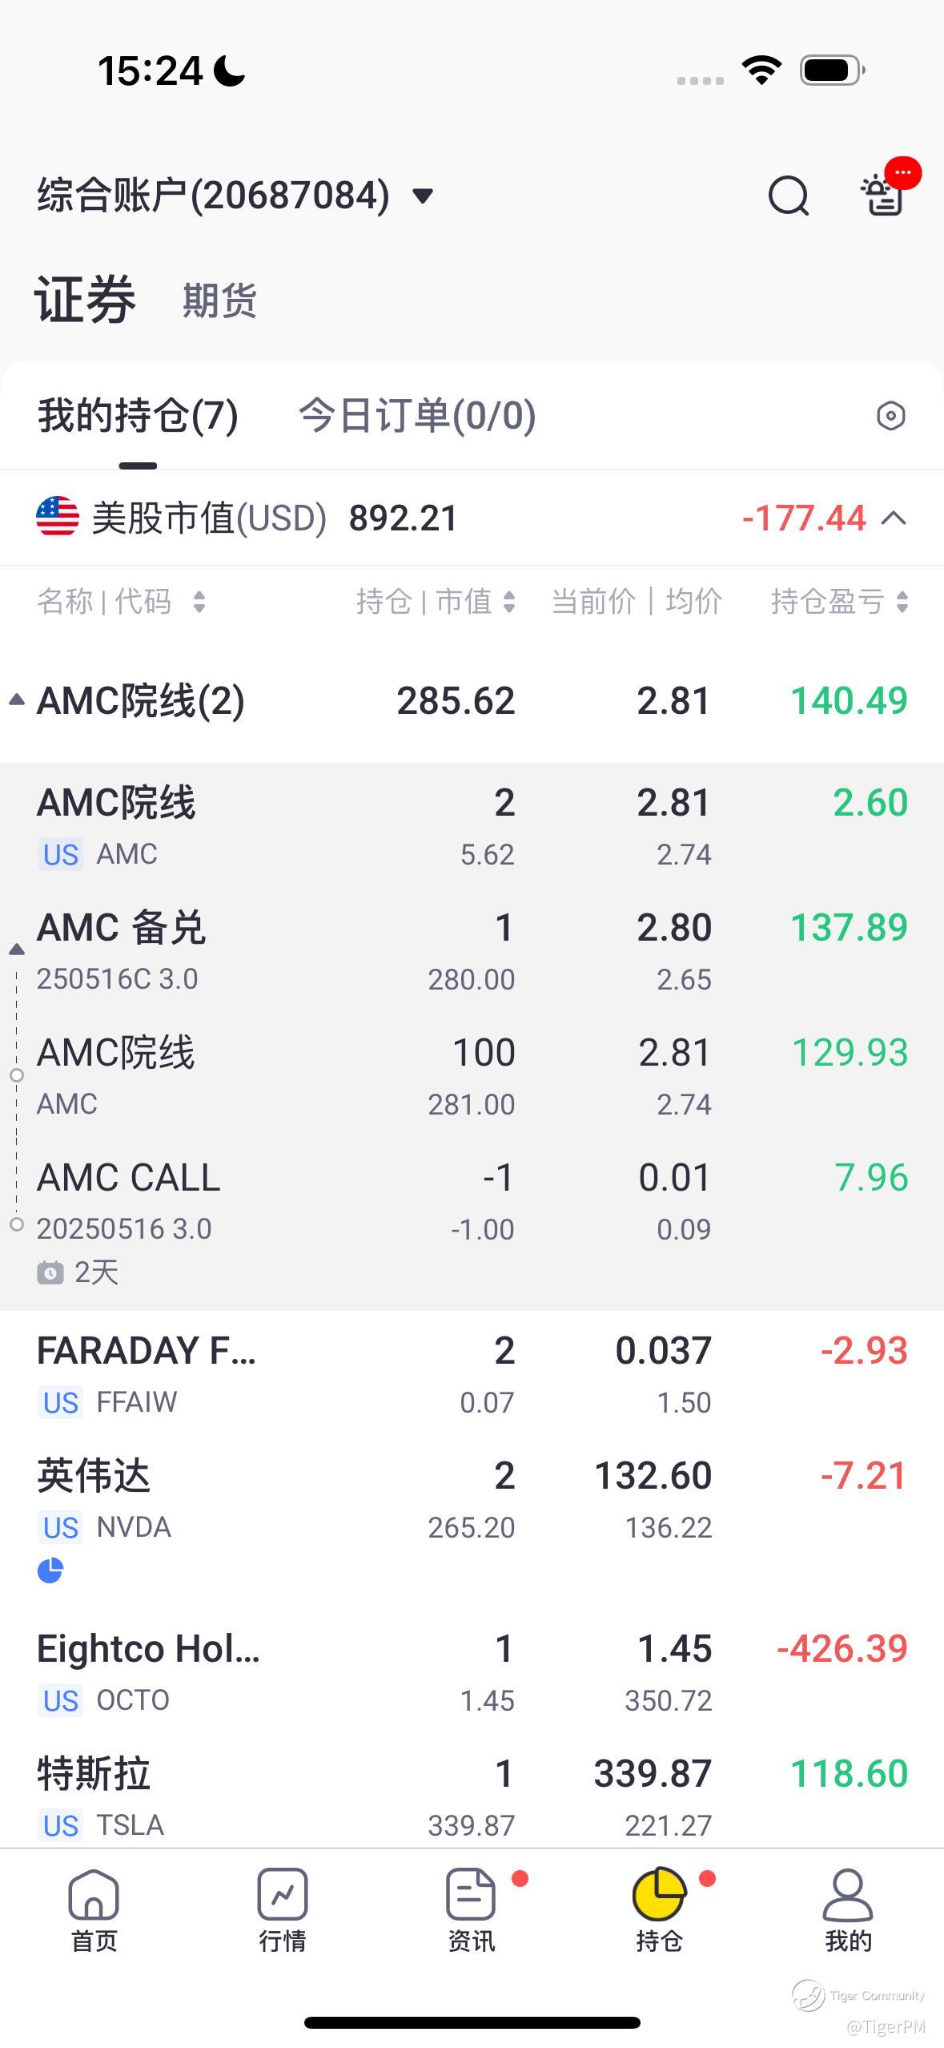
Task: Open the 特斯拉 TSLA position
Action: (472, 1795)
